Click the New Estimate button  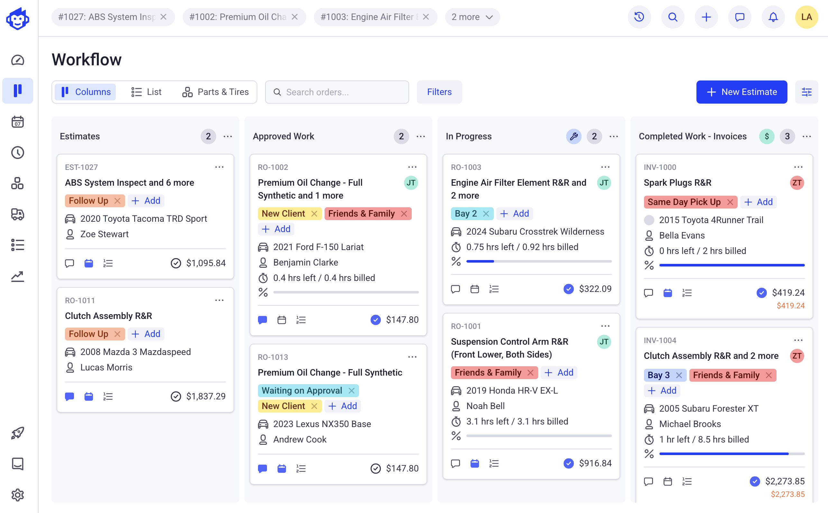(x=741, y=92)
